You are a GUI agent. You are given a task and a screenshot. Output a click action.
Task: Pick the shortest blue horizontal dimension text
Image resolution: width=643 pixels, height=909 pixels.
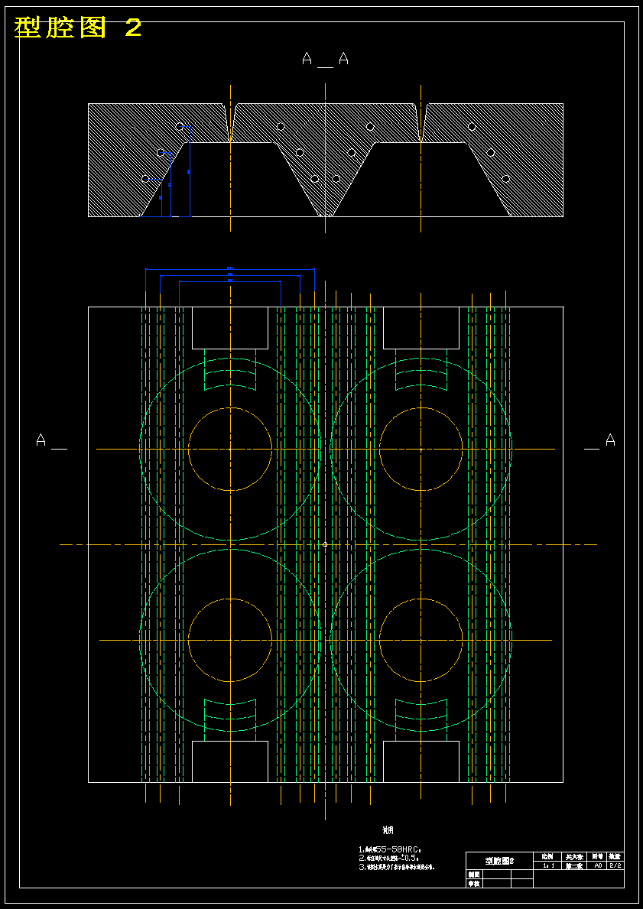click(230, 280)
